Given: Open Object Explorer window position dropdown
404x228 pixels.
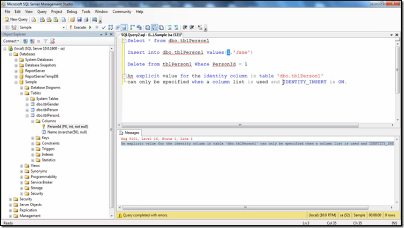Looking at the screenshot, I should coord(101,34).
